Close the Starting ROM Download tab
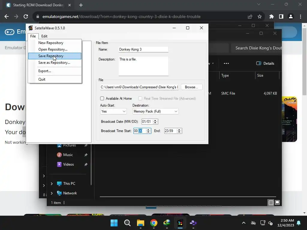The width and height of the screenshot is (307, 230). 70,5
